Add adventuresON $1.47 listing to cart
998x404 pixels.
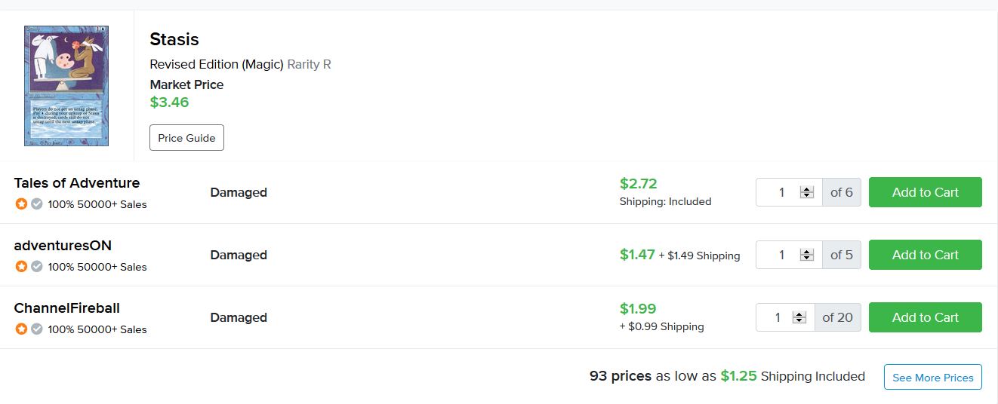[x=925, y=255]
